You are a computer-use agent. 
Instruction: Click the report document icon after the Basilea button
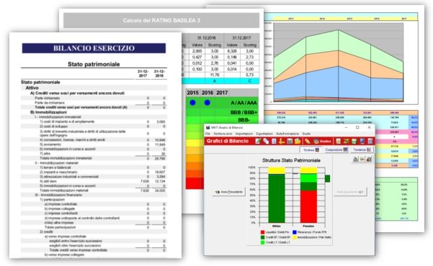[x=339, y=142]
